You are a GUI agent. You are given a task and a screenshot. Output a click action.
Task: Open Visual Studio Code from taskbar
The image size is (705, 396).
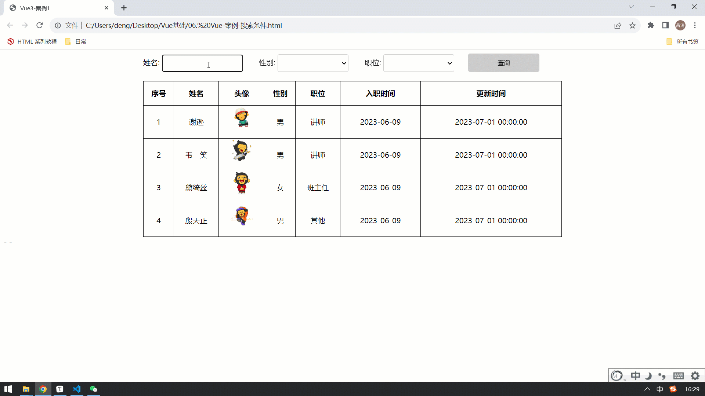[77, 389]
